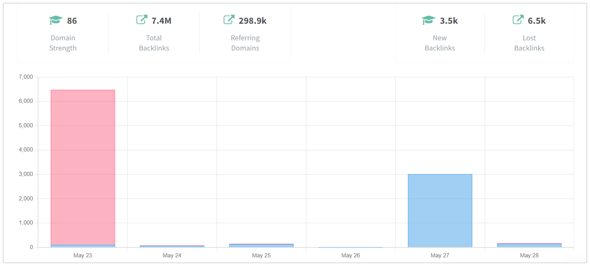Select the 3.5k new backlinks figure

pos(449,21)
